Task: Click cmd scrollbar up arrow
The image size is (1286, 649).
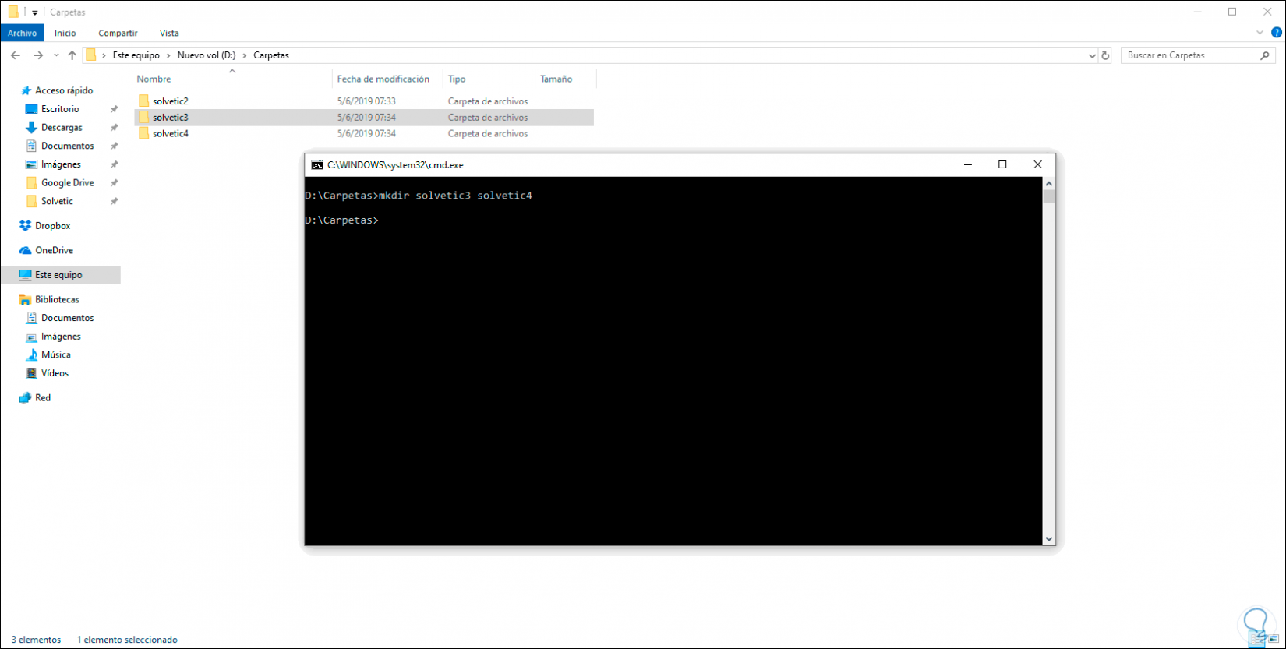Action: coord(1049,183)
